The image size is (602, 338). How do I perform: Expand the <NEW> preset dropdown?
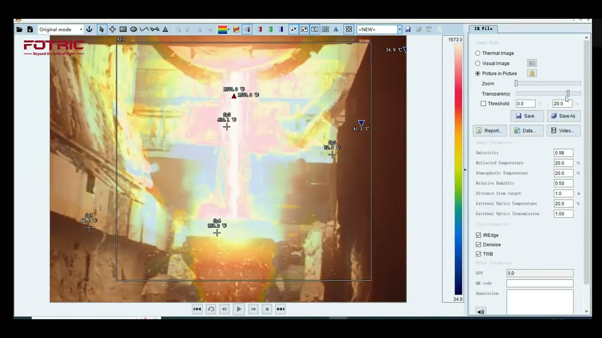(399, 30)
